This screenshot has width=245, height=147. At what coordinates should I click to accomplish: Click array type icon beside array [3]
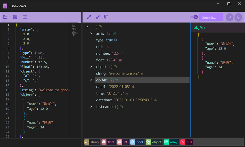(114, 33)
